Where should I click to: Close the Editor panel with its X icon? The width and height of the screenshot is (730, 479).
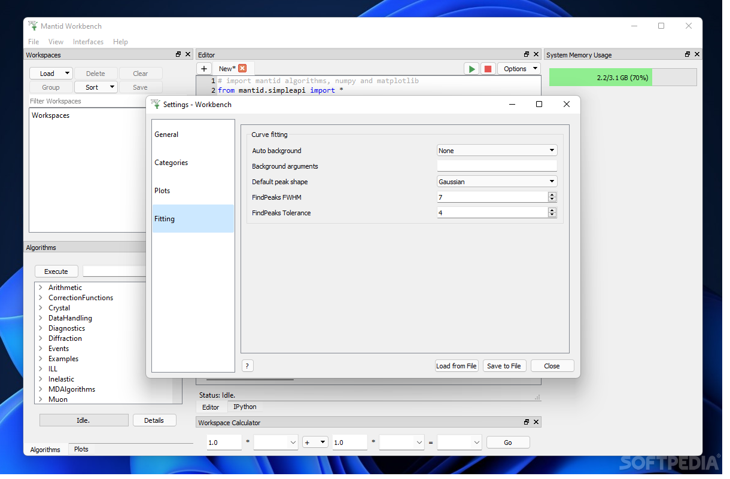click(537, 54)
